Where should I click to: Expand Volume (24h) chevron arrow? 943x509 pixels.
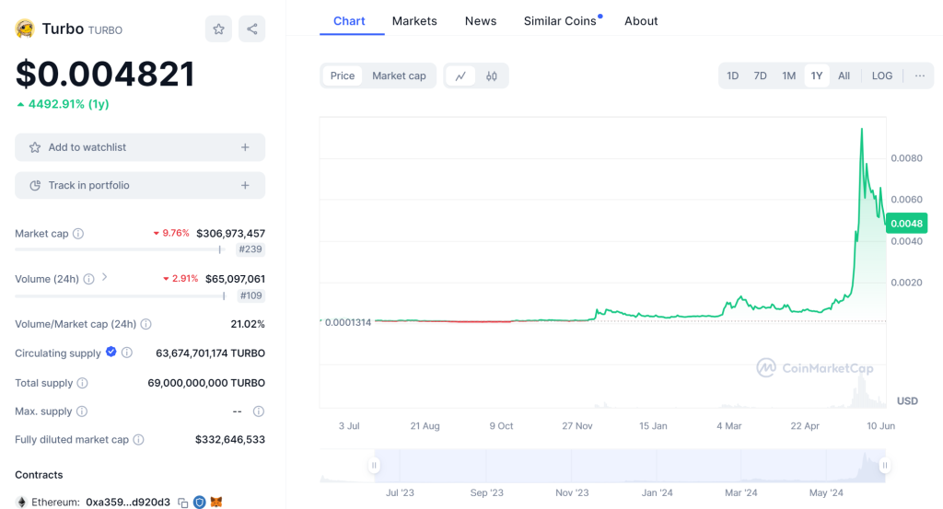pyautogui.click(x=105, y=277)
